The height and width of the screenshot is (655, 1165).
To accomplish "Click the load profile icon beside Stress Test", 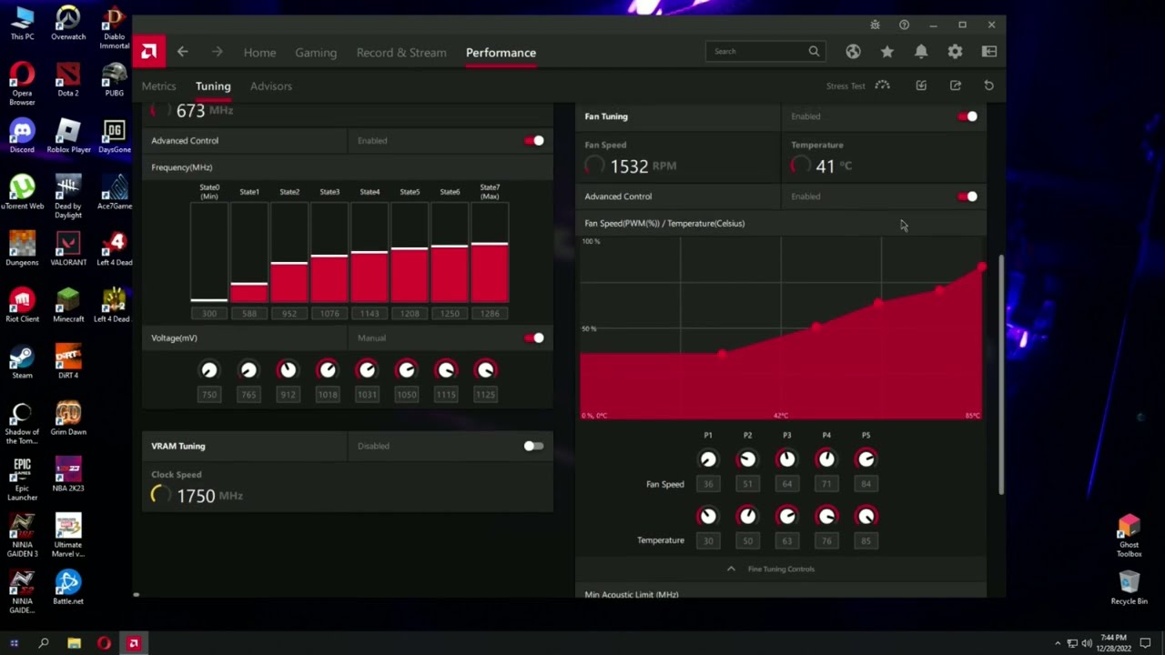I will (921, 86).
